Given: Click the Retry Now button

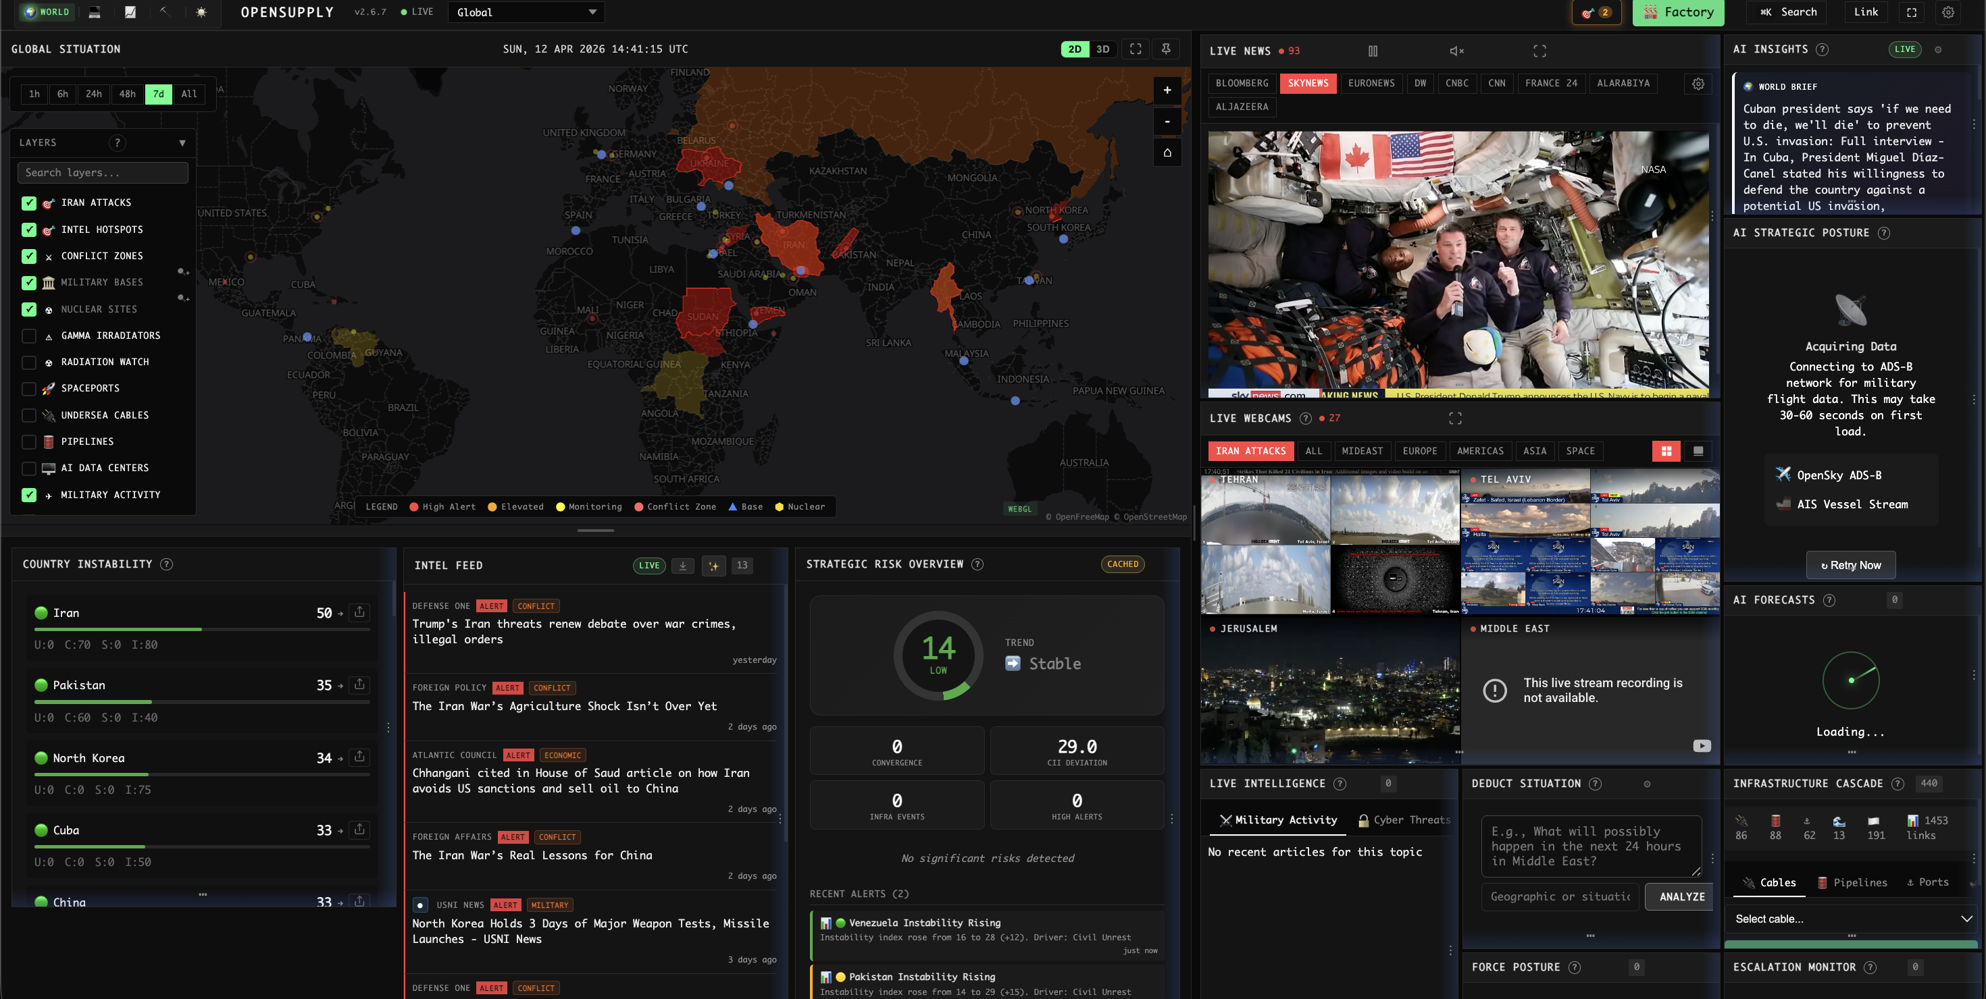Looking at the screenshot, I should [1850, 566].
